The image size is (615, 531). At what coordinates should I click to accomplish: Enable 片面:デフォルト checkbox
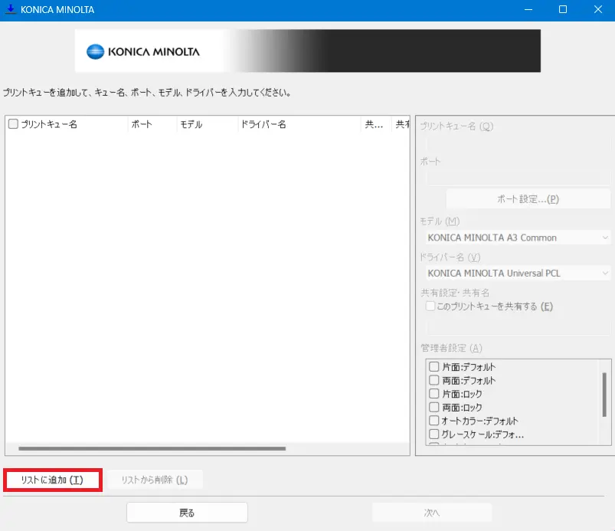pyautogui.click(x=434, y=367)
